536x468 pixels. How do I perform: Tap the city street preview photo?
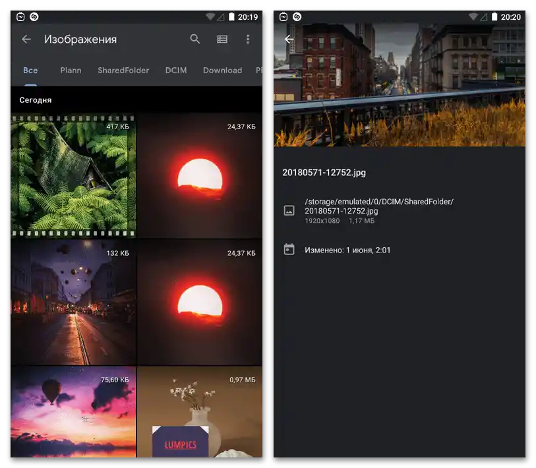click(400, 85)
